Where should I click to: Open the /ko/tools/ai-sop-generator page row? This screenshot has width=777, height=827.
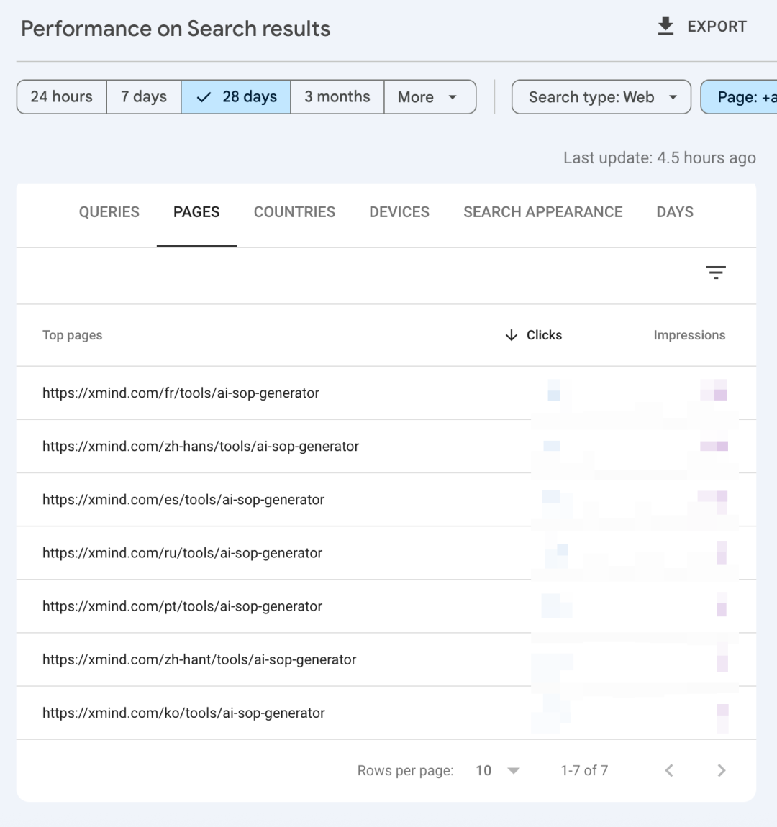pos(386,713)
